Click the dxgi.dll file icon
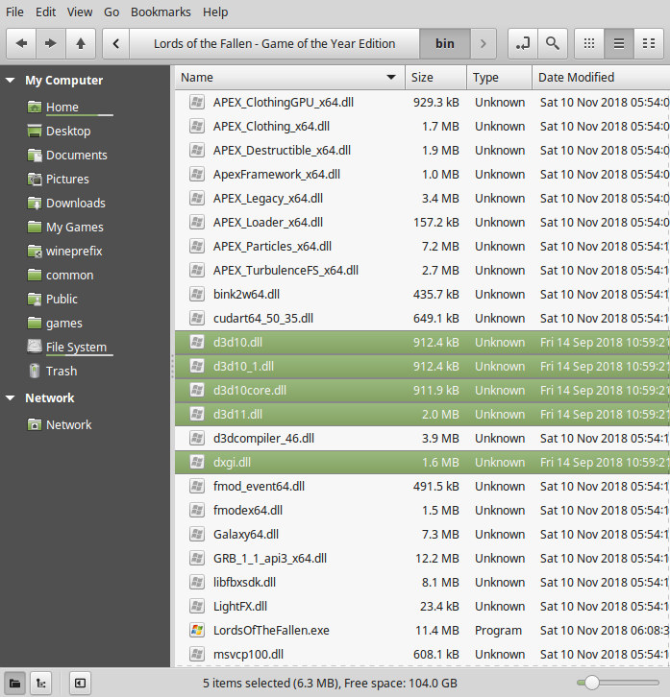Screen dimensions: 670x697 197,463
